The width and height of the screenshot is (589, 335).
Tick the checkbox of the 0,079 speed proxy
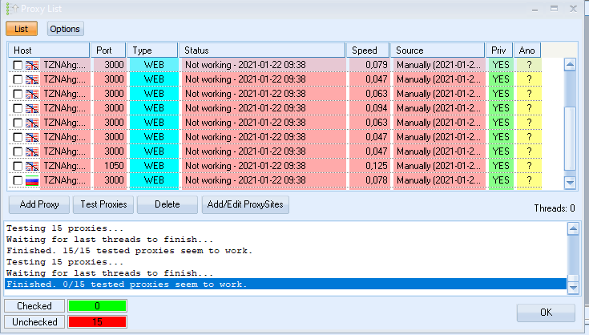18,65
